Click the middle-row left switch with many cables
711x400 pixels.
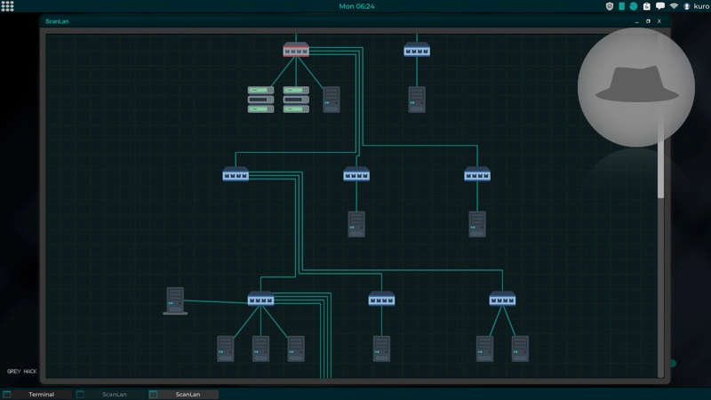pos(236,174)
